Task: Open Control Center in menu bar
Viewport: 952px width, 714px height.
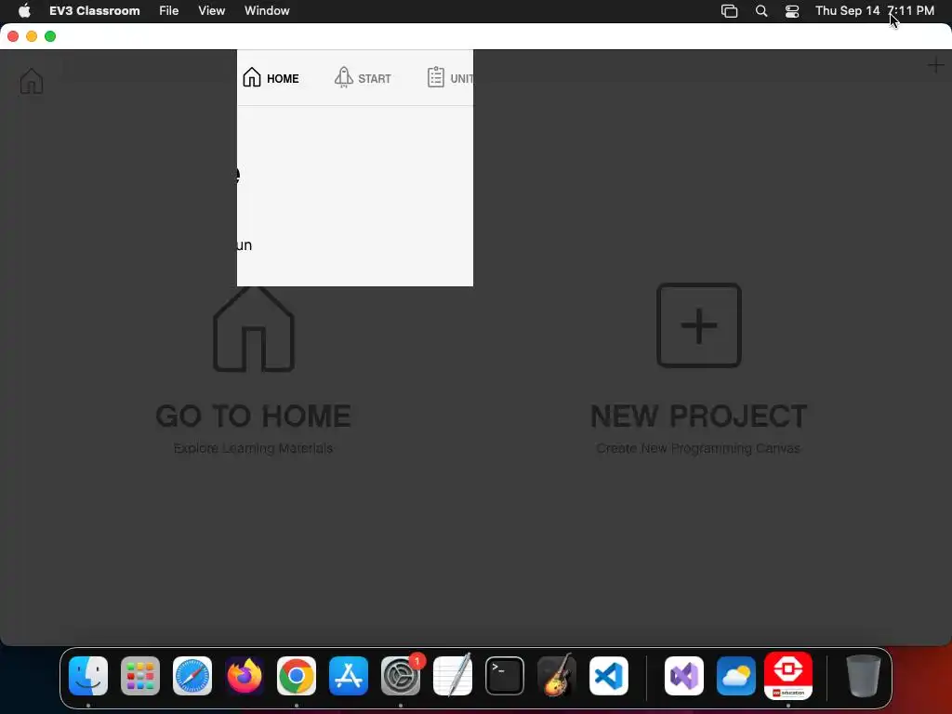Action: [792, 11]
